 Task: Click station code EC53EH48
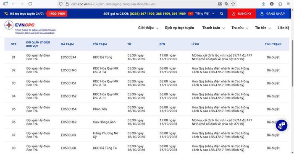[68, 70]
